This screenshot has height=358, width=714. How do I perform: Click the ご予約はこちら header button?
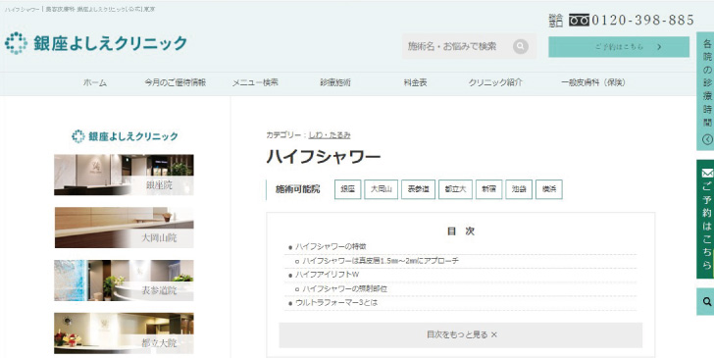tap(619, 47)
